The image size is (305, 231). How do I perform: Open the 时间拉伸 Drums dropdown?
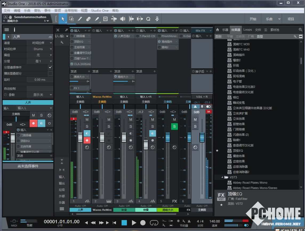pyautogui.click(x=40, y=49)
